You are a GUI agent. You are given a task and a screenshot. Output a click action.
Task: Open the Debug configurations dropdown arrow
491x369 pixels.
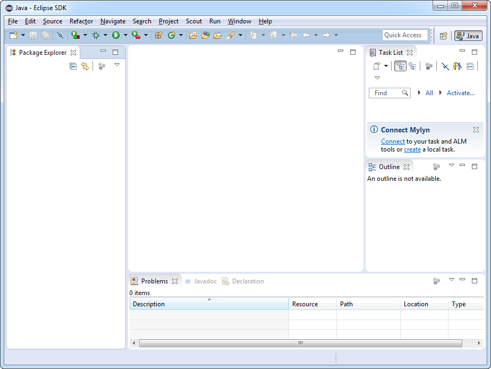[x=105, y=35]
